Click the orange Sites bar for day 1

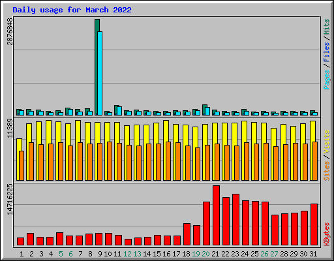click(22, 166)
